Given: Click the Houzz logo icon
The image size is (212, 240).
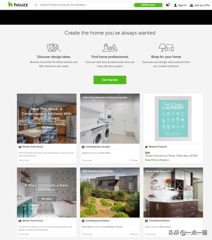Looking at the screenshot, I should click(x=10, y=4).
